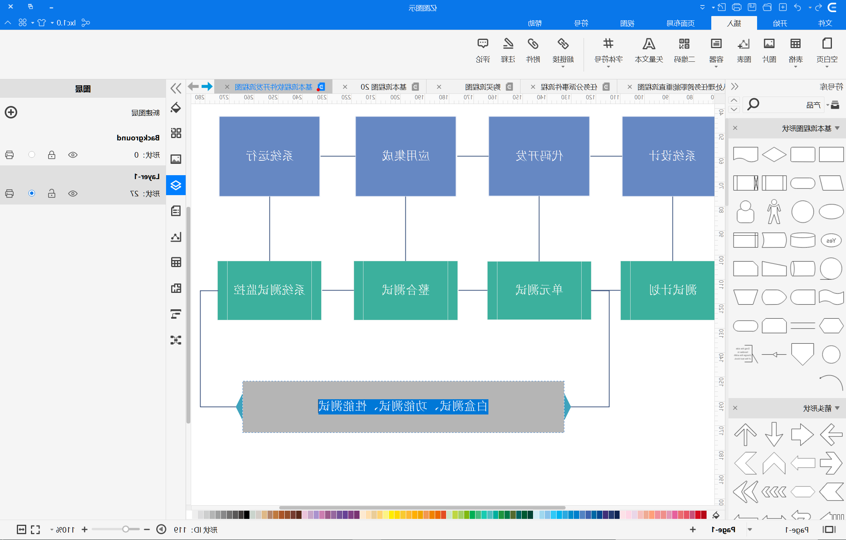Switch to the 页面布局 ribbon tab
The image size is (846, 540).
pyautogui.click(x=680, y=23)
